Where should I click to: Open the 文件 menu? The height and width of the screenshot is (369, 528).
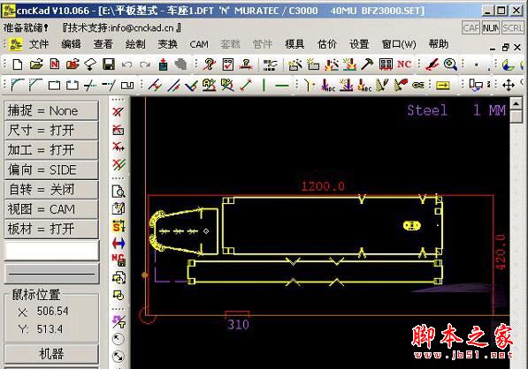coord(39,44)
